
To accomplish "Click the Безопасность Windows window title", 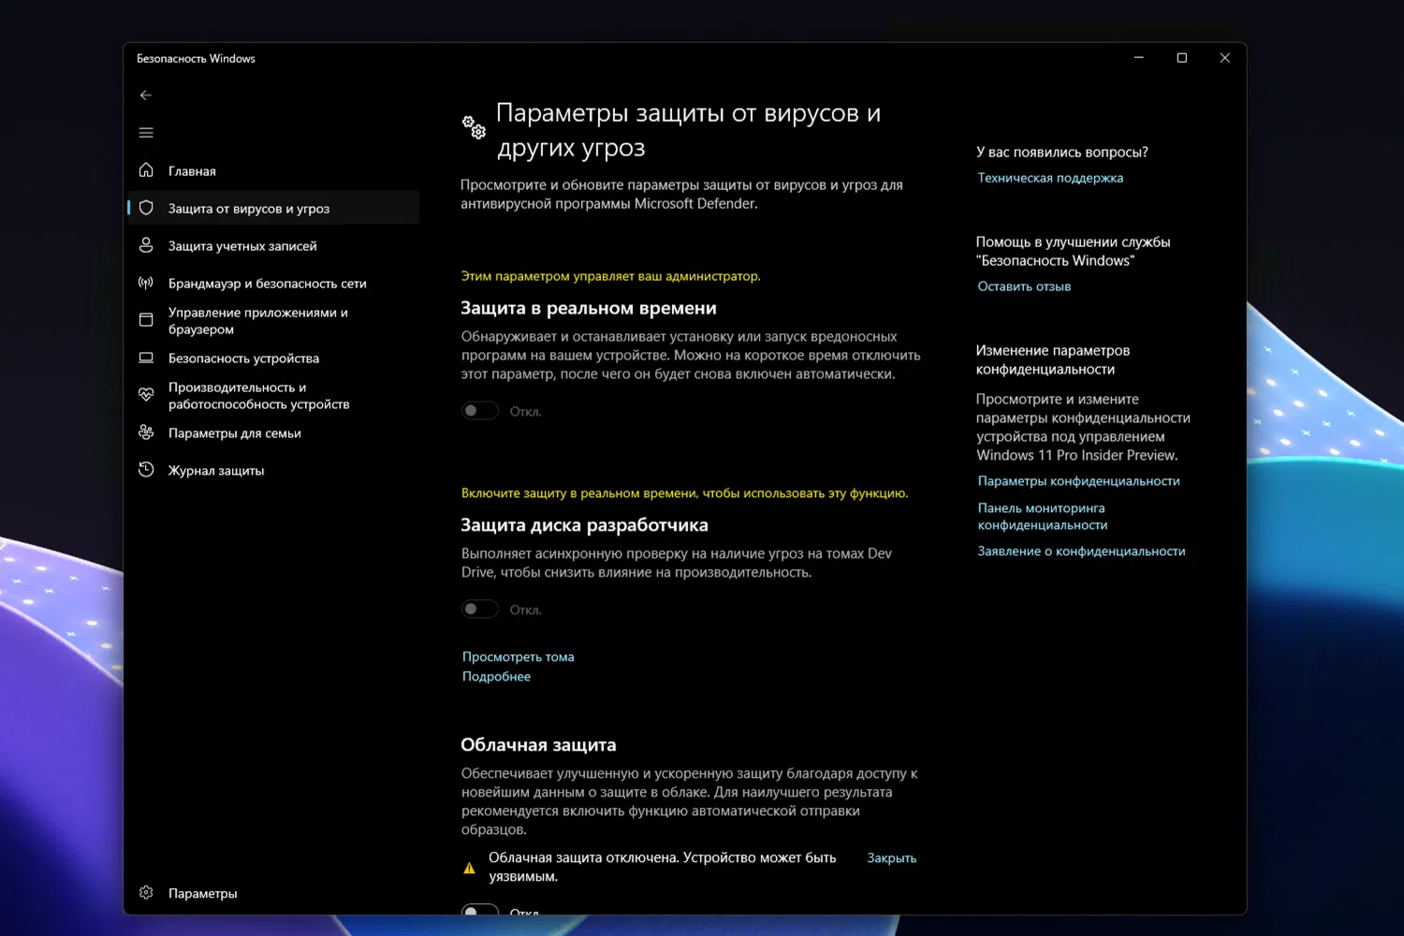I will 196,58.
